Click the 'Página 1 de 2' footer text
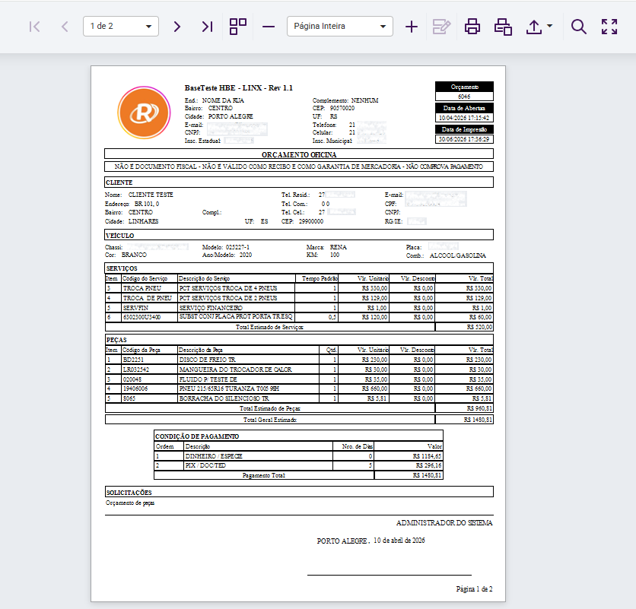This screenshot has height=609, width=636. pyautogui.click(x=474, y=588)
